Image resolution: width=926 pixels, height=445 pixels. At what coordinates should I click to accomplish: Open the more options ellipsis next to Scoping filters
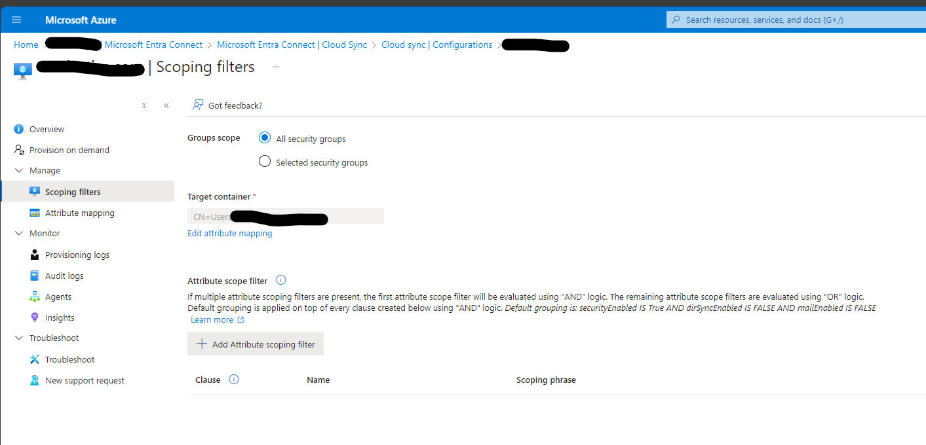[x=276, y=67]
